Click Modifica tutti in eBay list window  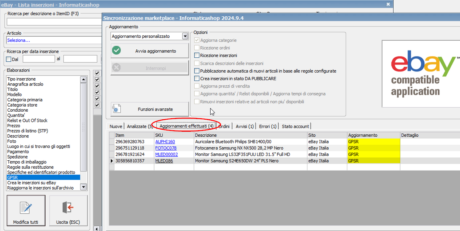26,211
